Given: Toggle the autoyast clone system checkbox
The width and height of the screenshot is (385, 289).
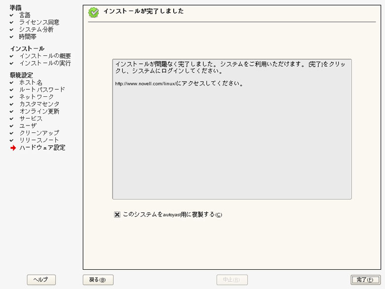Looking at the screenshot, I should [x=117, y=214].
